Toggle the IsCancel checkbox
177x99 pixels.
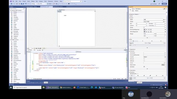(144, 59)
